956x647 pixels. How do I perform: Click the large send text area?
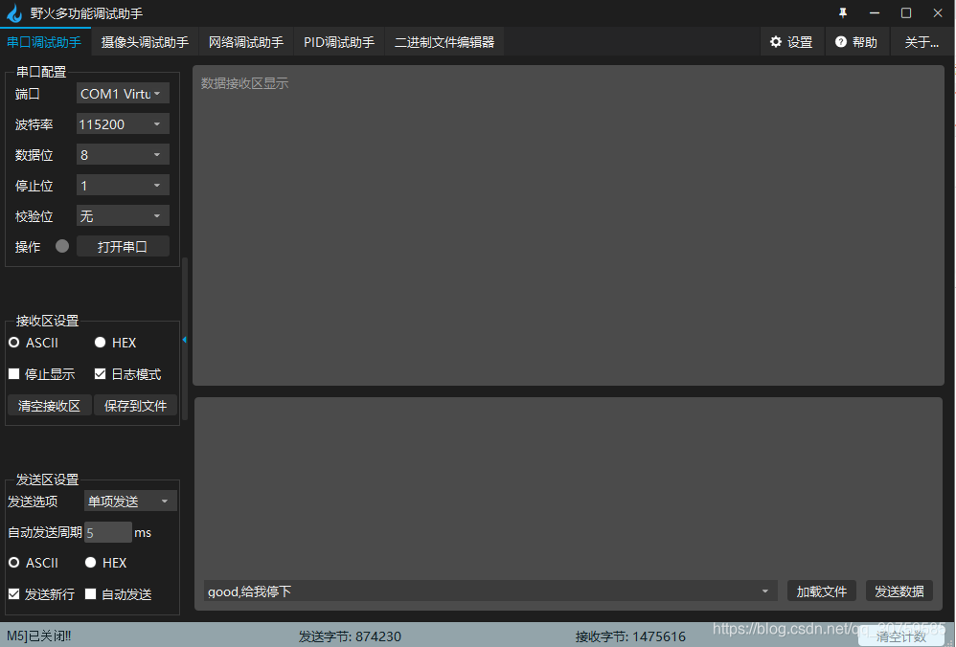click(568, 487)
